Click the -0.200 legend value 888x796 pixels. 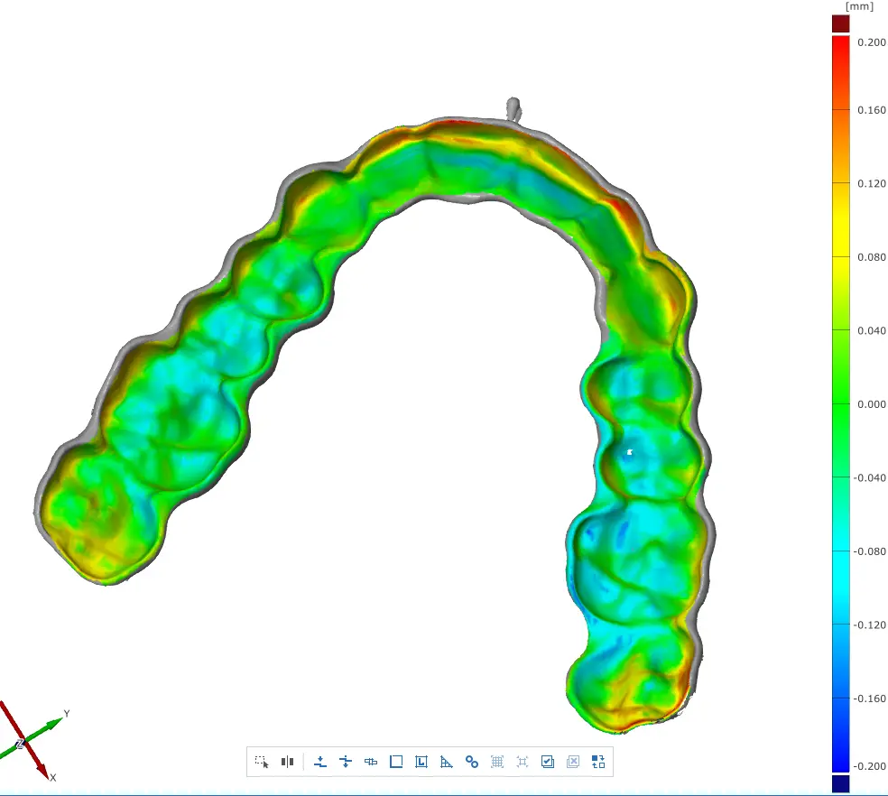pos(869,766)
